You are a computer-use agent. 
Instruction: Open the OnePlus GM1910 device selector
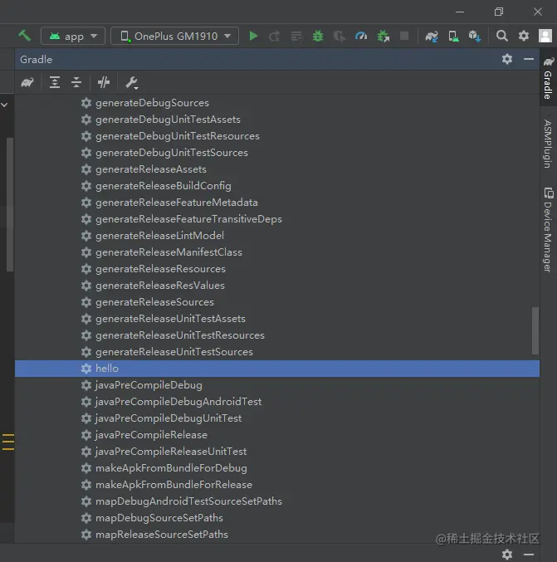[x=174, y=36]
